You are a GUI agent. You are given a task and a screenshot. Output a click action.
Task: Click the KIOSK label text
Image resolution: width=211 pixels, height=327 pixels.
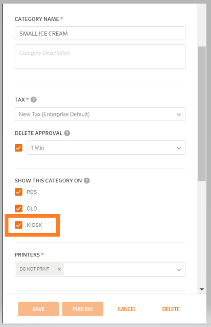[x=34, y=225]
